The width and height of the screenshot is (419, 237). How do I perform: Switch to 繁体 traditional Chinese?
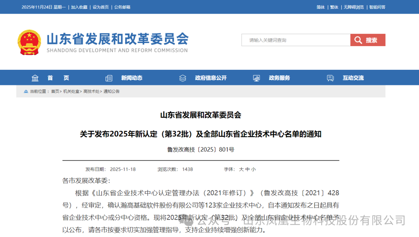click(334, 7)
